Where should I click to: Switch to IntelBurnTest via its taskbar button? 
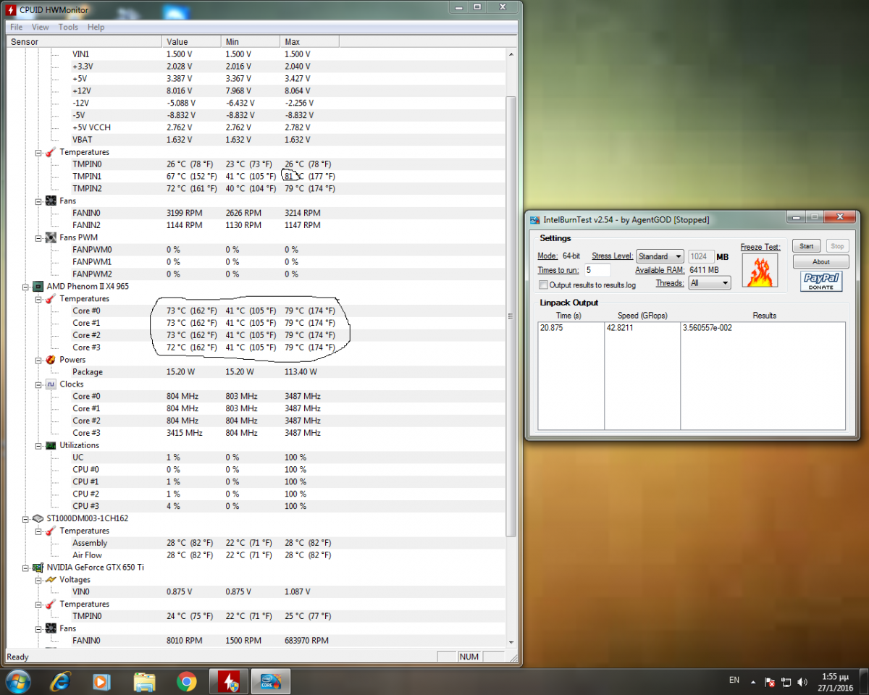271,681
